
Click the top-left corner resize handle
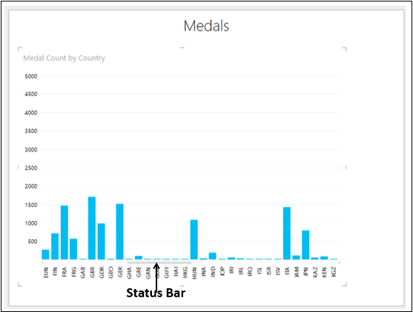20,49
